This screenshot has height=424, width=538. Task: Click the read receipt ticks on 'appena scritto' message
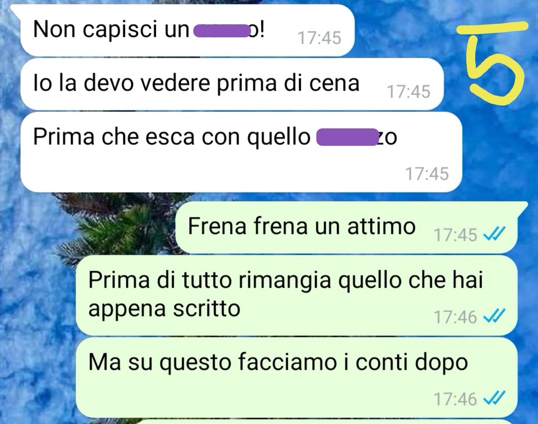[x=494, y=317]
